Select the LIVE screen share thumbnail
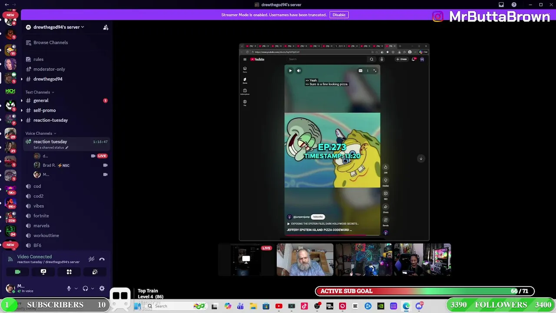The image size is (556, 313). pyautogui.click(x=245, y=260)
